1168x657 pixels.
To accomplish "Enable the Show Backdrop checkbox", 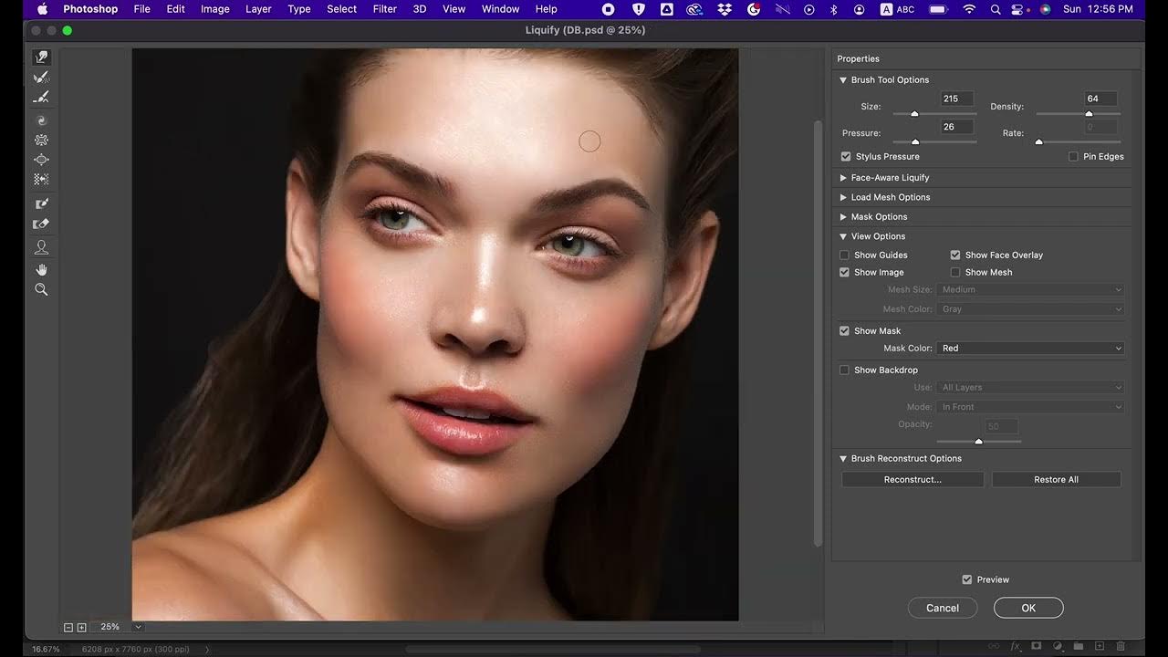I will [844, 370].
